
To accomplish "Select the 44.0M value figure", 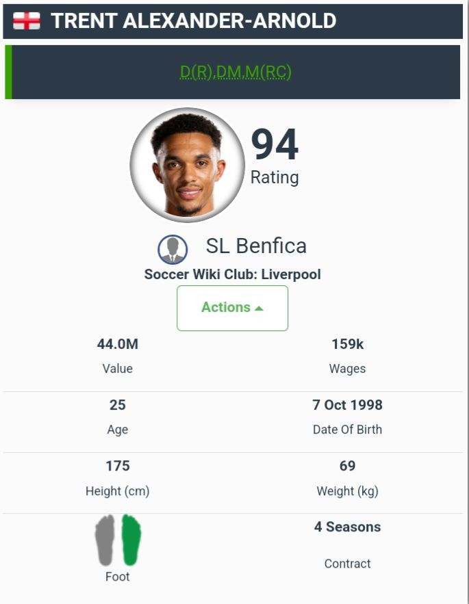I will [118, 344].
